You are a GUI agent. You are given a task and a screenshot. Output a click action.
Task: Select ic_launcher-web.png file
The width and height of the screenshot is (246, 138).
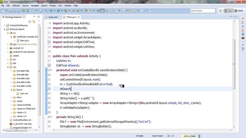coord(22,124)
